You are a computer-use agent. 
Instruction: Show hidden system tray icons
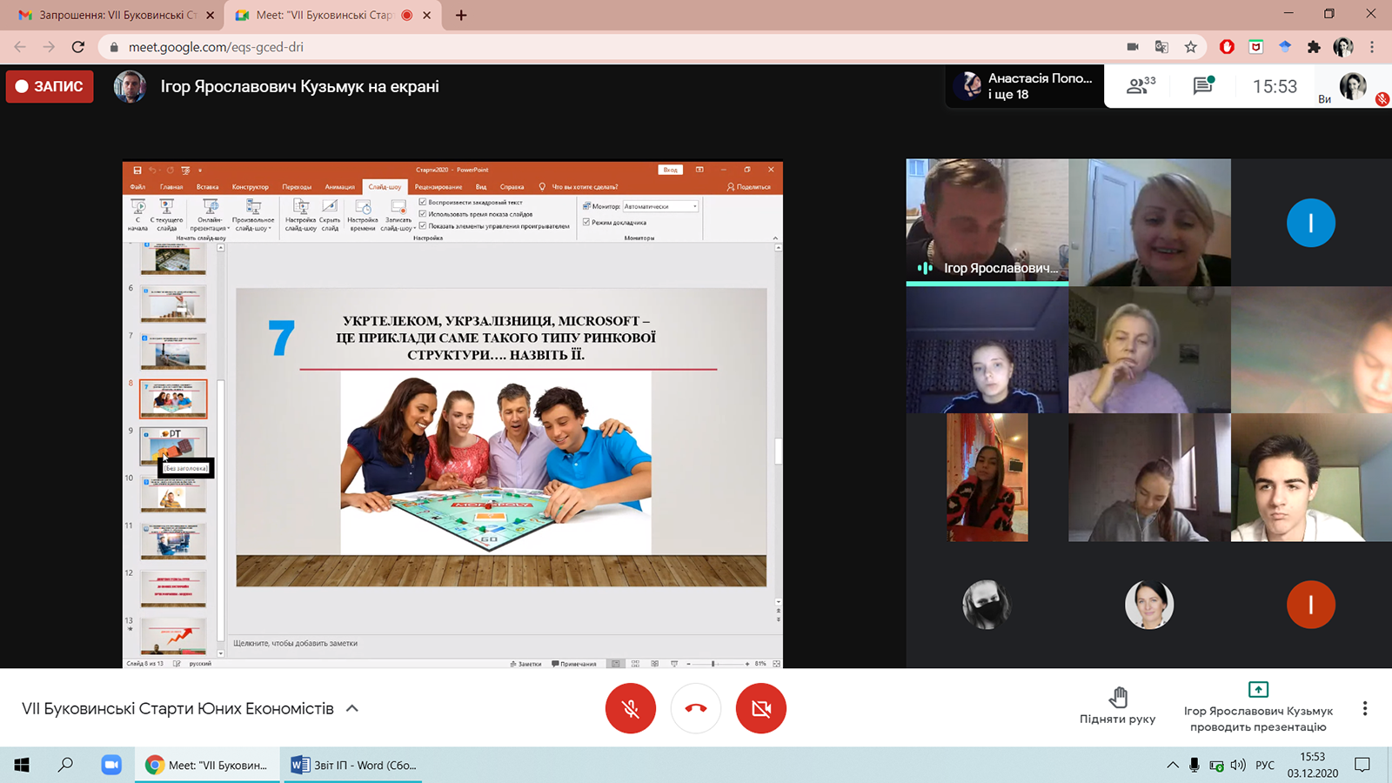click(1173, 766)
